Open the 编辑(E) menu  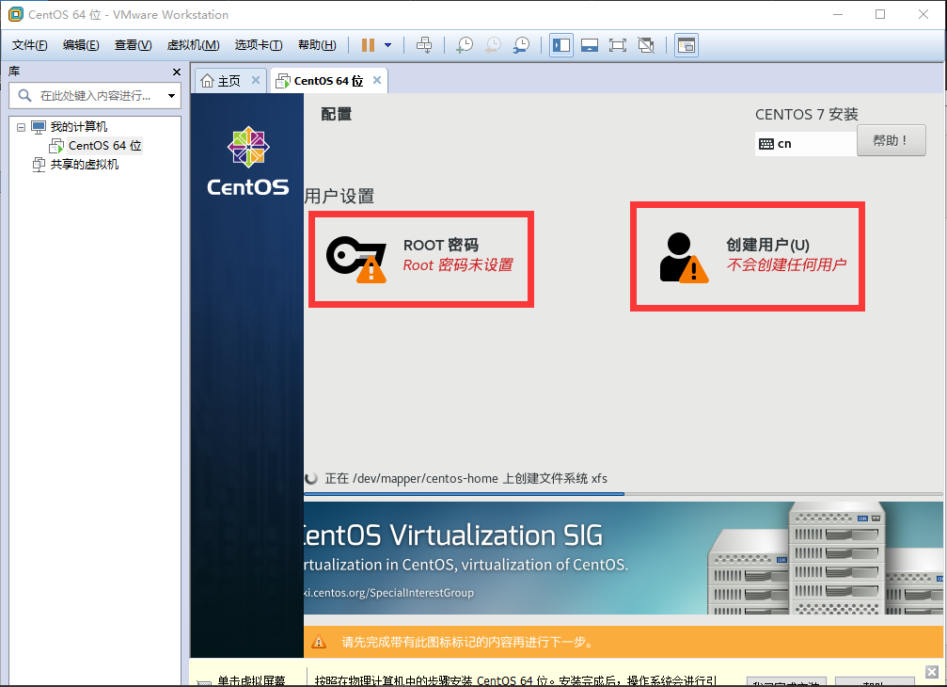coord(81,45)
